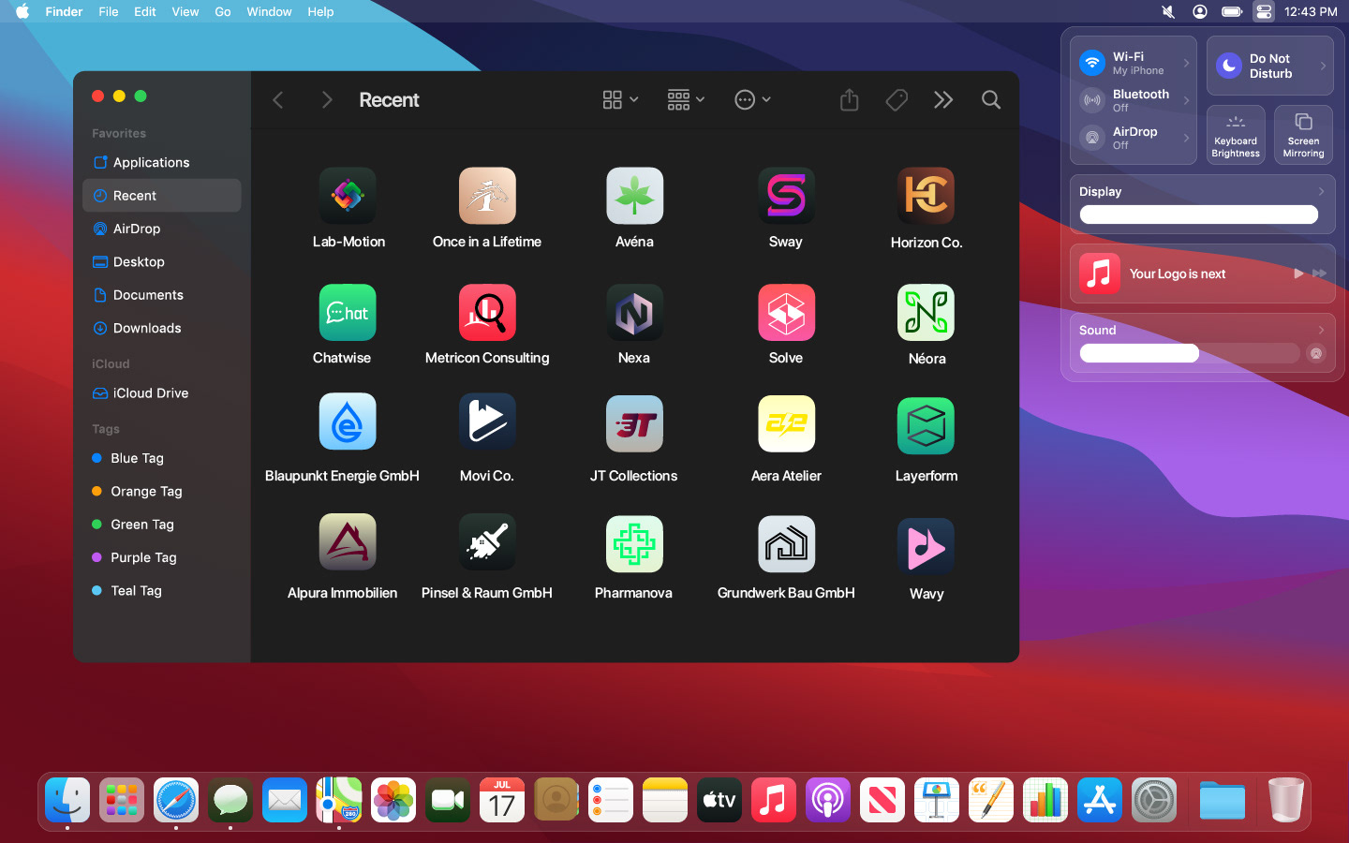Viewport: 1349px width, 843px height.
Task: Select Documents in the sidebar
Action: [162, 295]
